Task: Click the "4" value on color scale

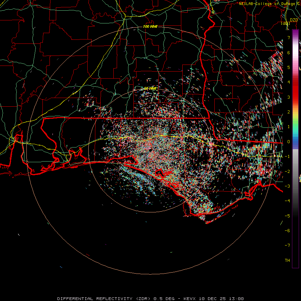Action: (x=289, y=82)
